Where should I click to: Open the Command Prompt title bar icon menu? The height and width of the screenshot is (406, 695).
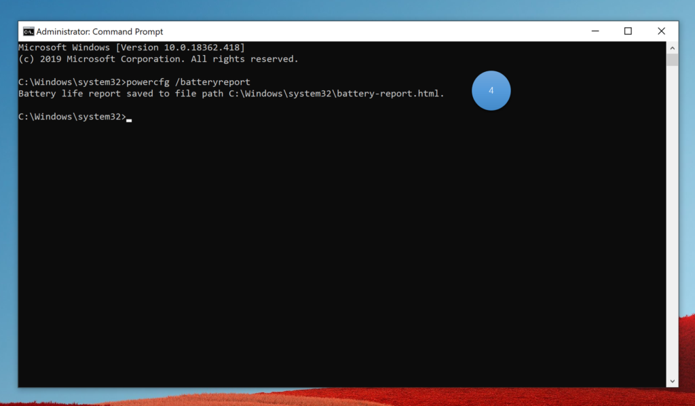tap(29, 31)
